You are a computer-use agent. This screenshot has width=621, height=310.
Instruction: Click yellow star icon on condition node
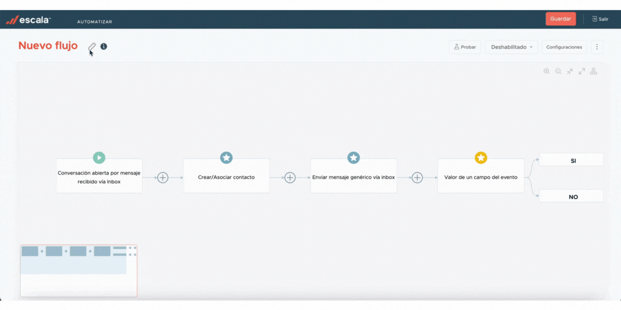(481, 157)
